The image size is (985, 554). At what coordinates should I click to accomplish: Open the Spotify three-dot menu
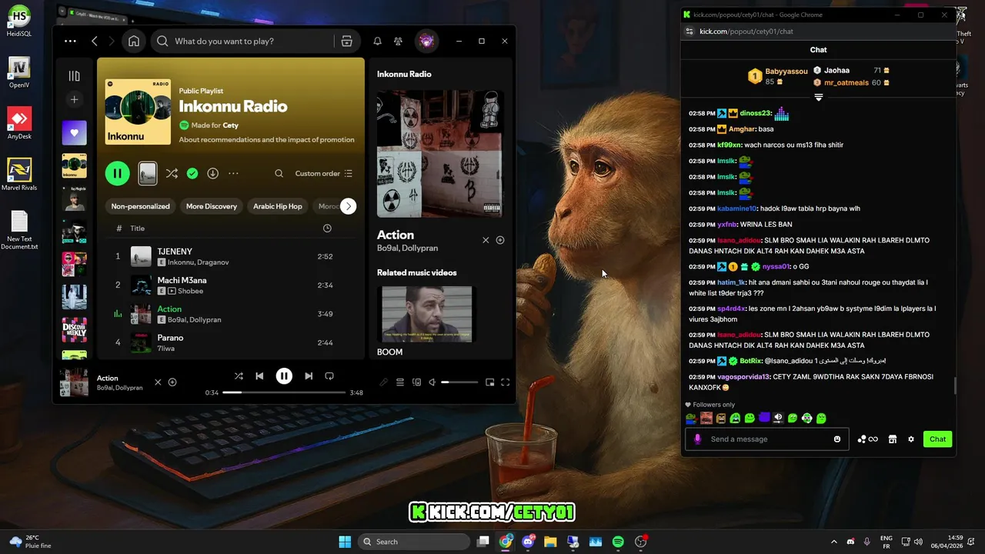point(70,41)
